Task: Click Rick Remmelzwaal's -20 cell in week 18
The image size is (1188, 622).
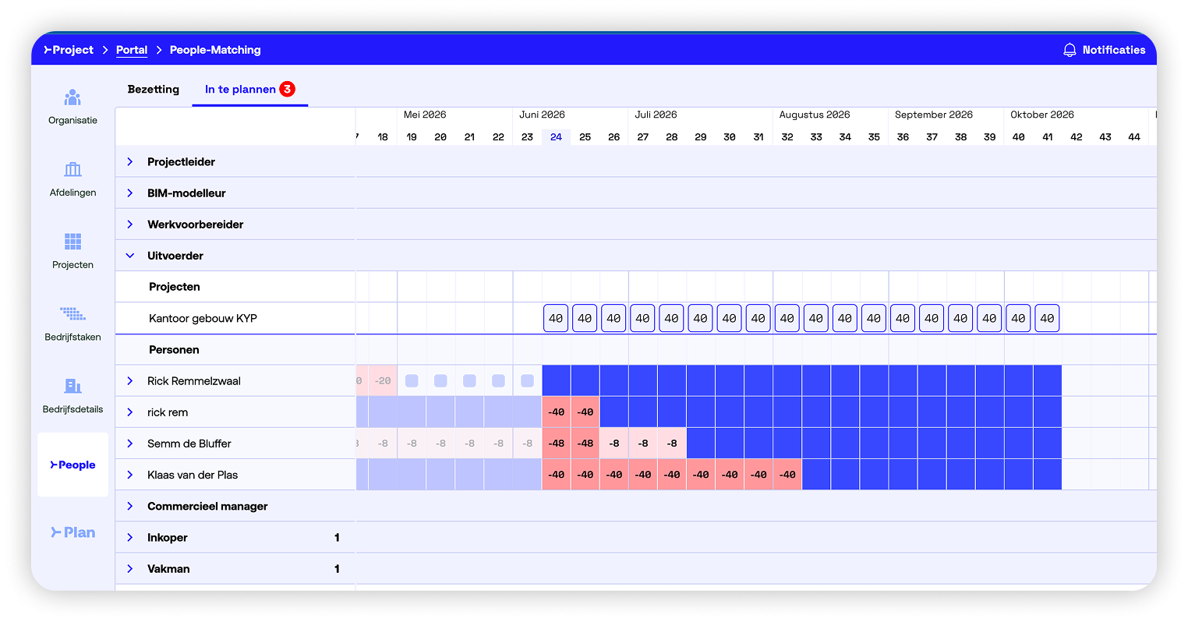Action: coord(383,381)
